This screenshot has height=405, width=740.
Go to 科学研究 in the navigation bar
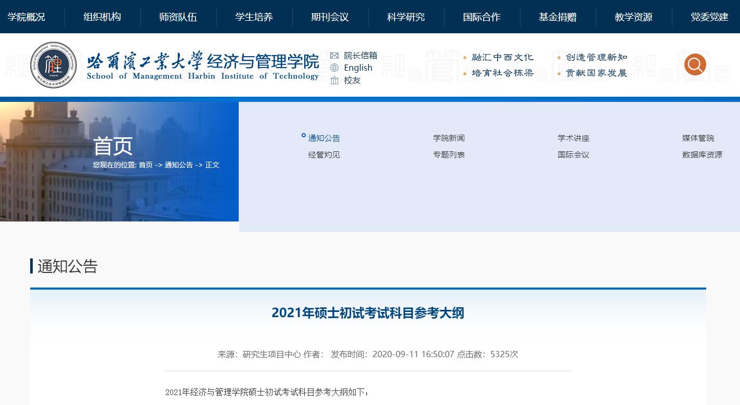tap(406, 17)
